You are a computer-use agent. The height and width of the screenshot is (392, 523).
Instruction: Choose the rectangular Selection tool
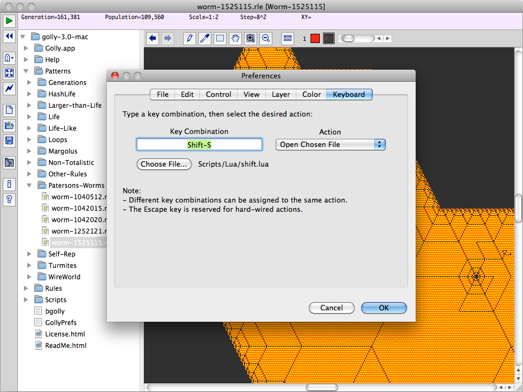(220, 38)
